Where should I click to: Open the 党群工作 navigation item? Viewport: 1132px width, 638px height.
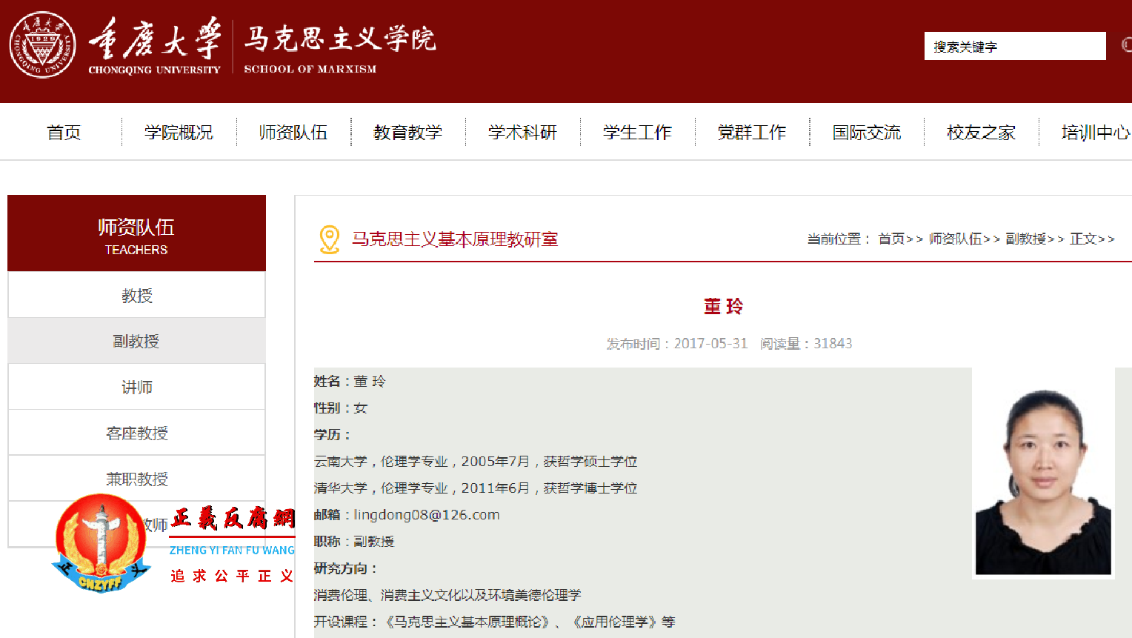coord(751,132)
